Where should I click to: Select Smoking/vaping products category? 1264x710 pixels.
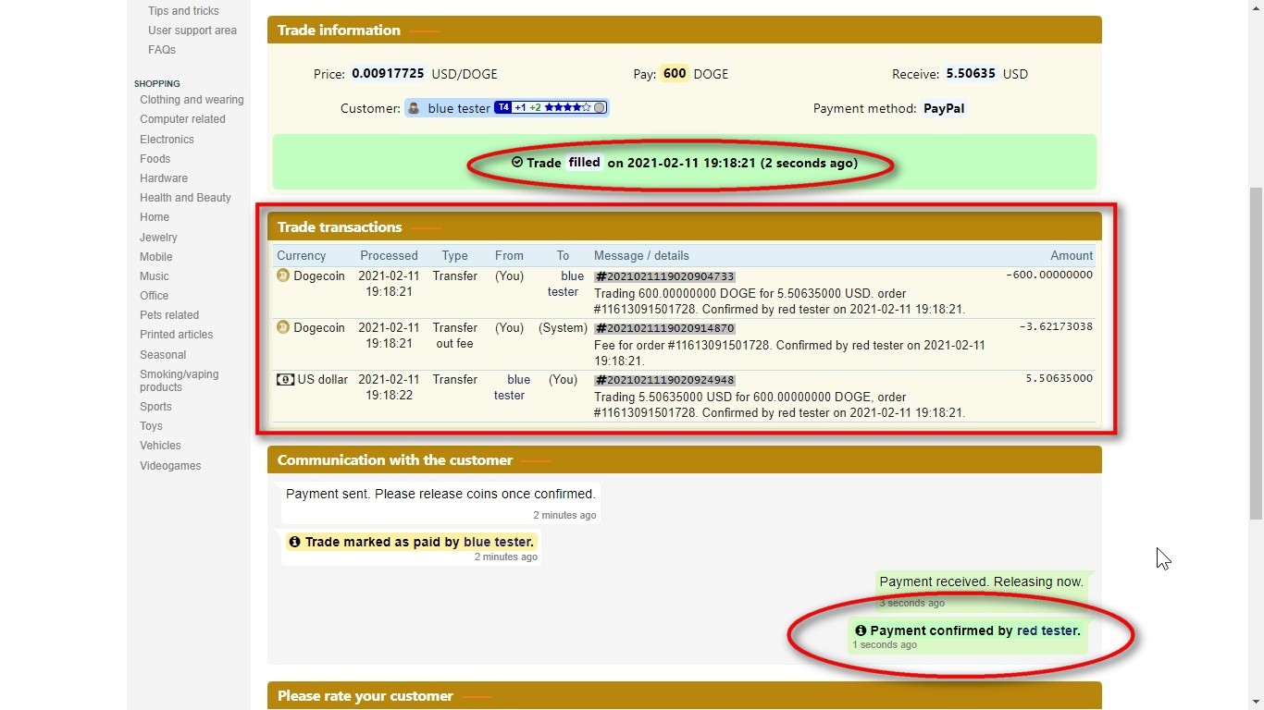coord(179,380)
